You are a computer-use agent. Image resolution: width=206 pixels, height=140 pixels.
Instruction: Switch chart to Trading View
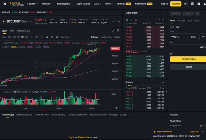(106, 37)
